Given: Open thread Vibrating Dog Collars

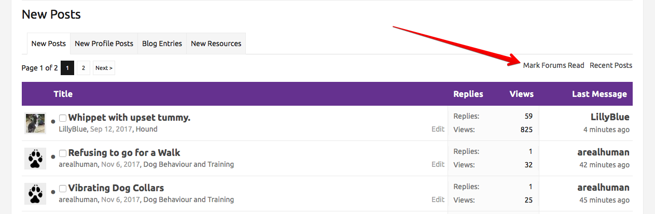Looking at the screenshot, I should (116, 188).
